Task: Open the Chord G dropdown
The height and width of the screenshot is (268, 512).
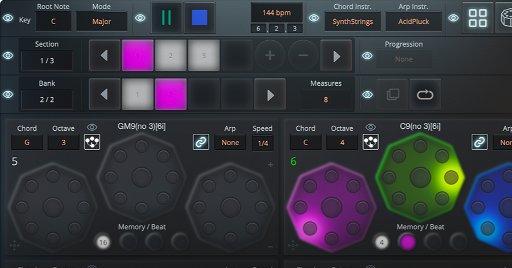Action: [27, 142]
